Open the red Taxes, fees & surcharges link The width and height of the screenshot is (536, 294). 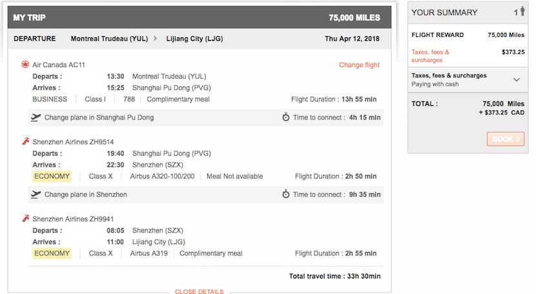tap(430, 56)
